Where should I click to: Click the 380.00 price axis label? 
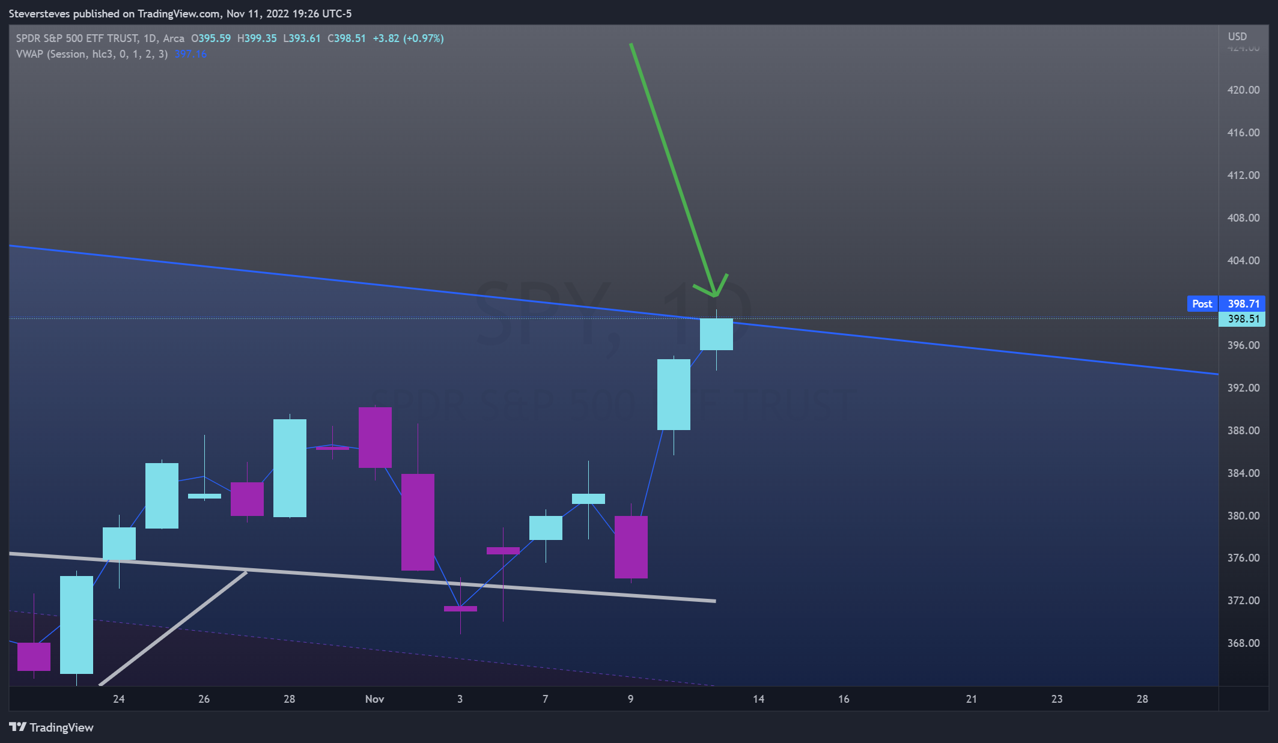click(1243, 516)
